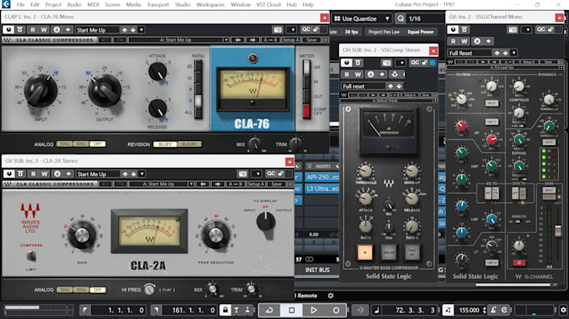
Task: Click the transport record button
Action: (336, 311)
